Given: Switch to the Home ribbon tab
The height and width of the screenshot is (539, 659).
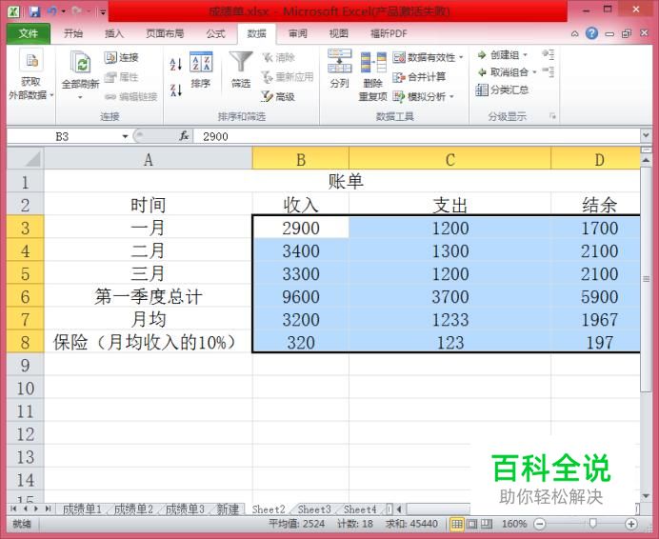Looking at the screenshot, I should click(73, 33).
